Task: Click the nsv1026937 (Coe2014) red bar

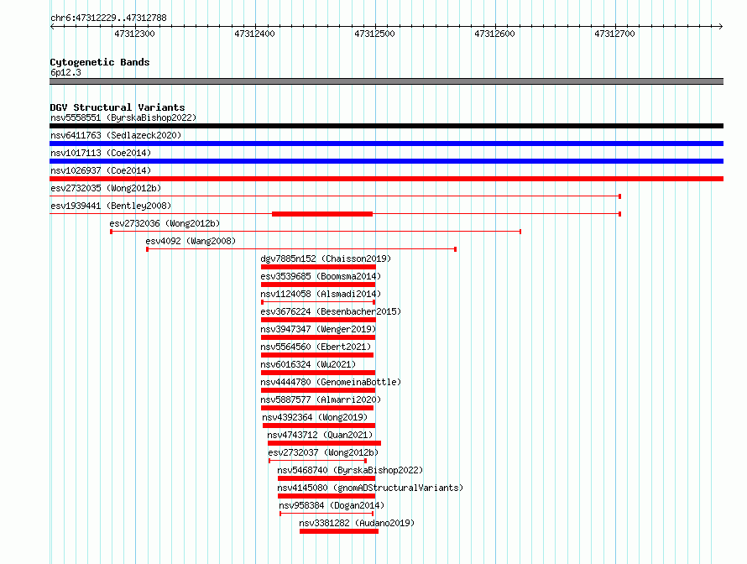Action: tap(386, 179)
